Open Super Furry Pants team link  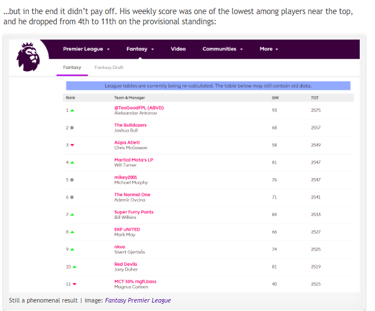134,212
